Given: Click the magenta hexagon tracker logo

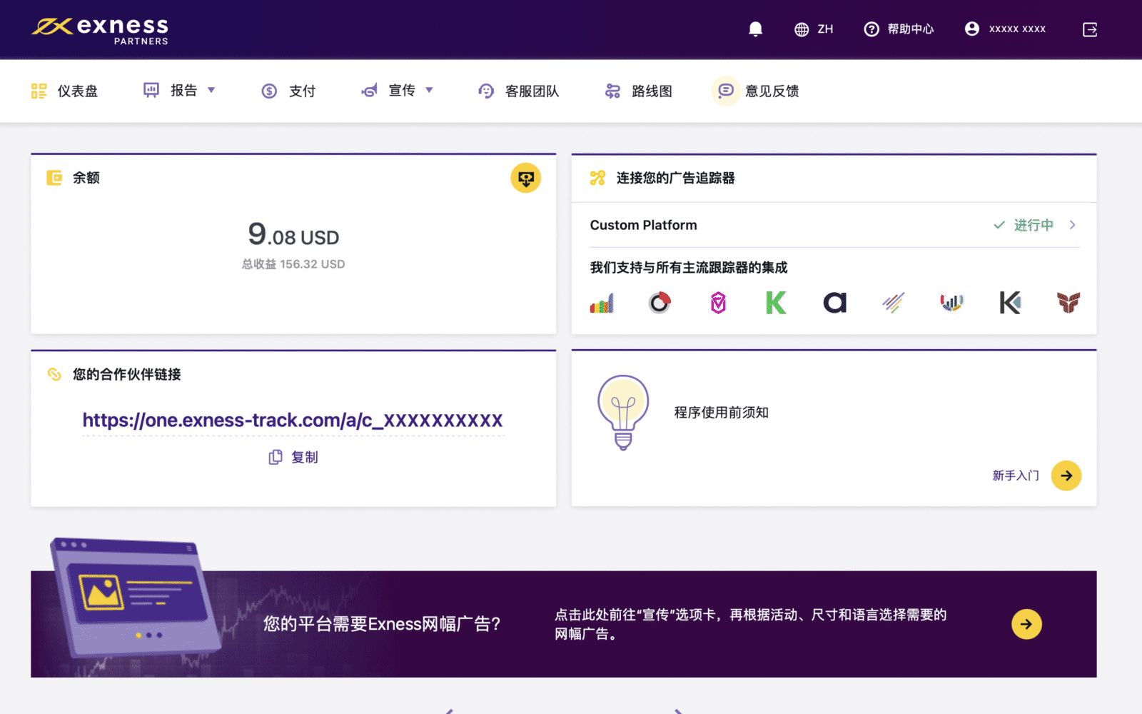Looking at the screenshot, I should coord(718,303).
